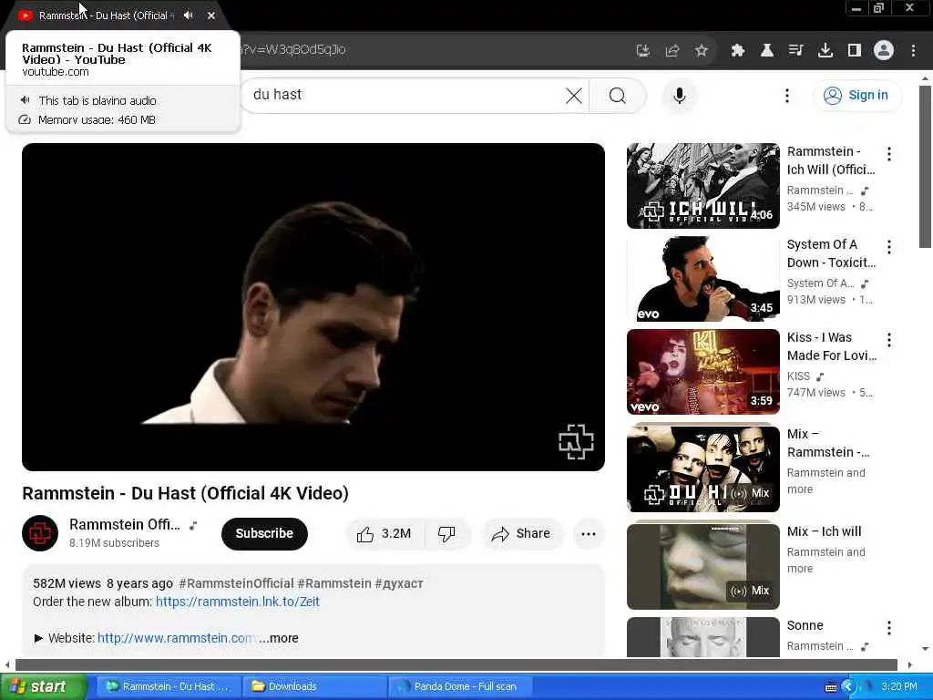Screen dimensions: 933x700
Task: Open the browser profile avatar icon
Action: (884, 51)
